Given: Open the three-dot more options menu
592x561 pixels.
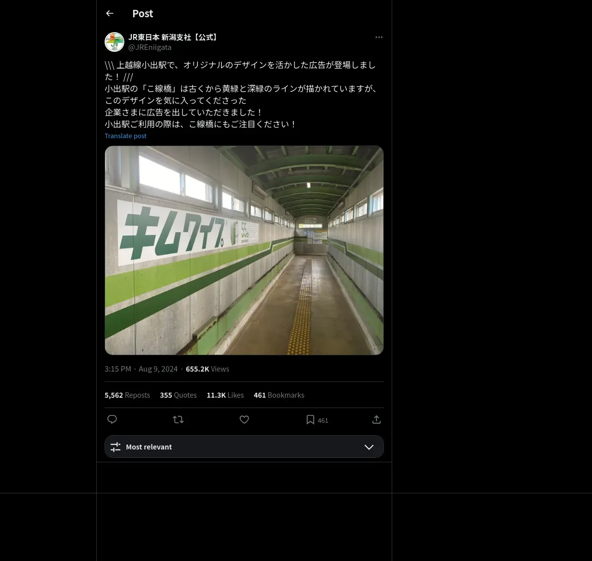Looking at the screenshot, I should [x=379, y=37].
